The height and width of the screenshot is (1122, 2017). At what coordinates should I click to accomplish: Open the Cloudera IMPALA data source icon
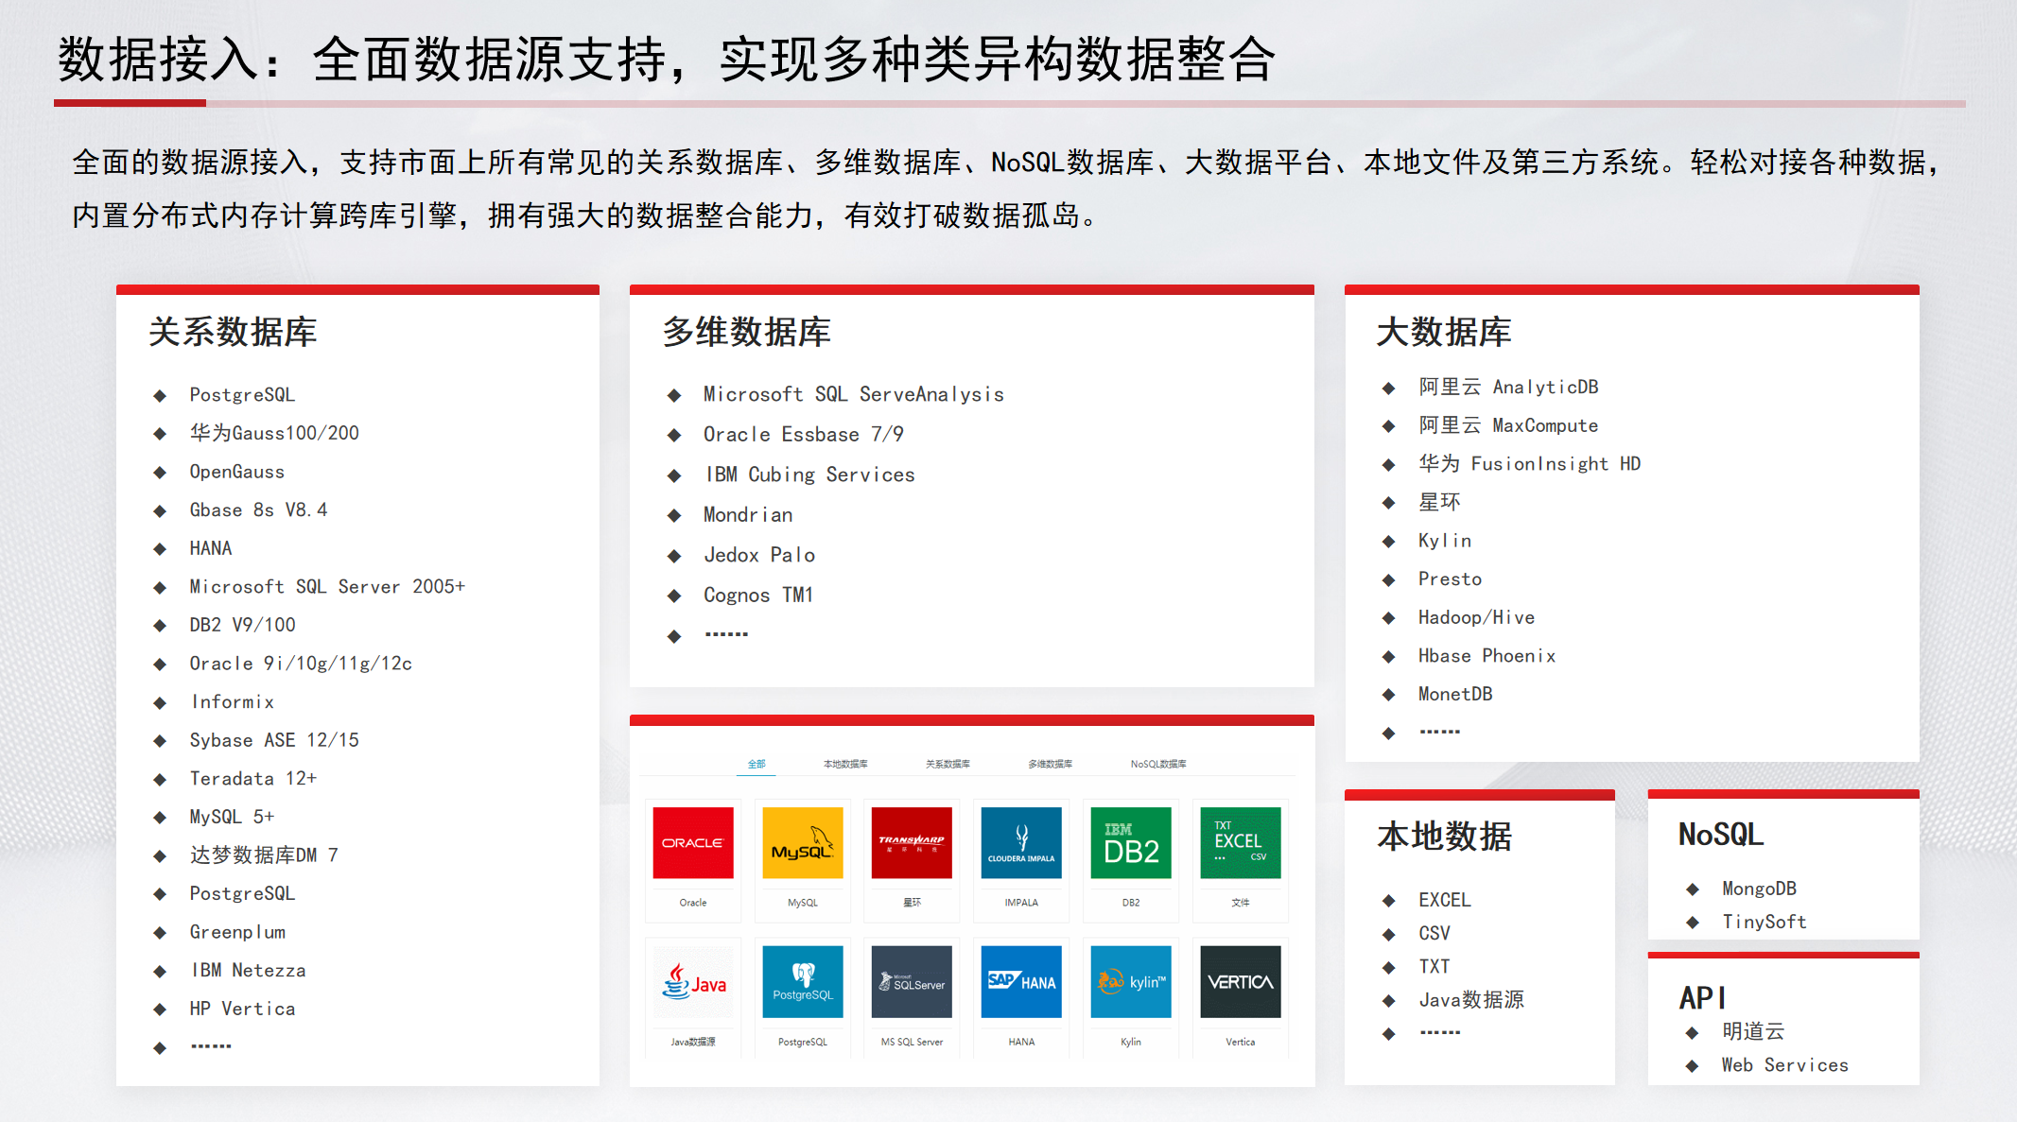point(1021,842)
